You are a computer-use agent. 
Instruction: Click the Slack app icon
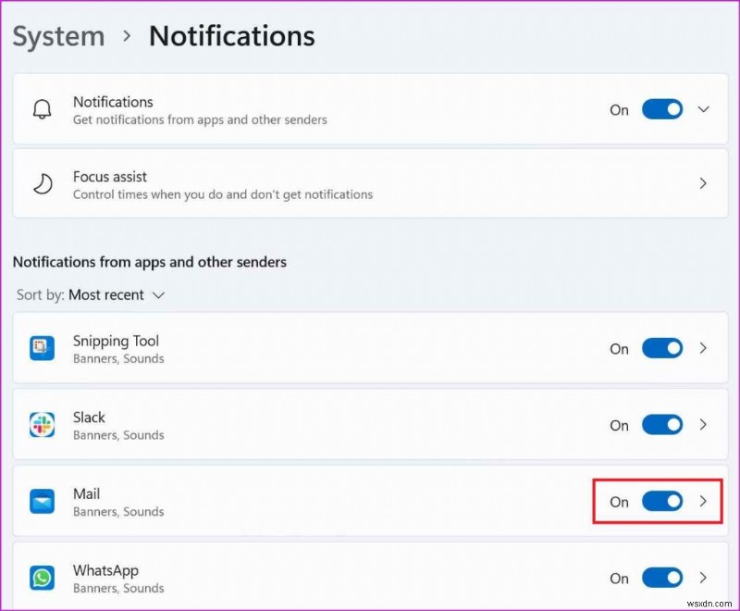(x=42, y=425)
